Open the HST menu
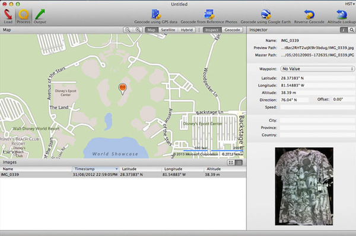This screenshot has width=356, height=236. pyautogui.click(x=349, y=4)
